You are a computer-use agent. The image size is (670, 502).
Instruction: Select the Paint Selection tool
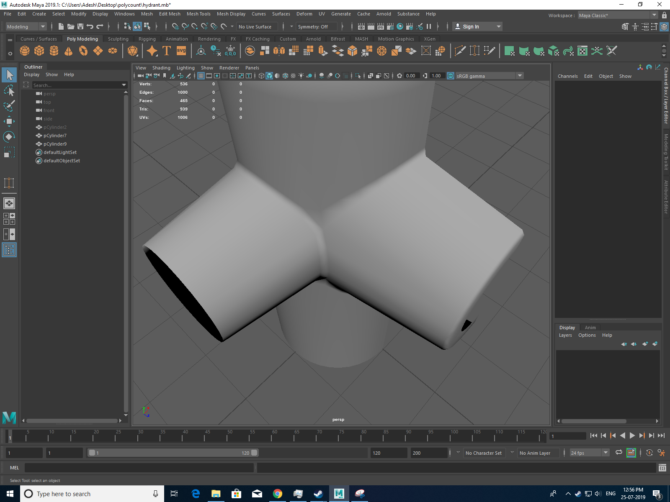(9, 106)
